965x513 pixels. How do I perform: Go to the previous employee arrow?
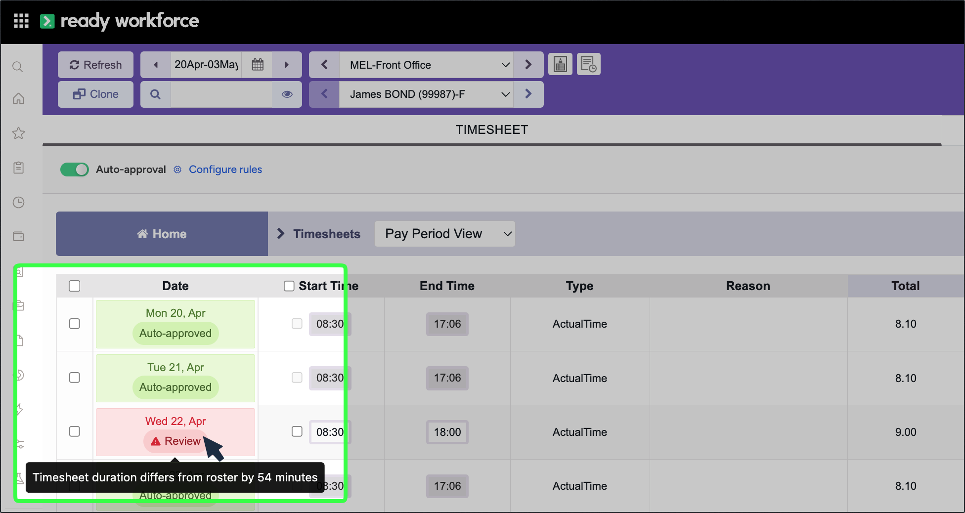324,94
